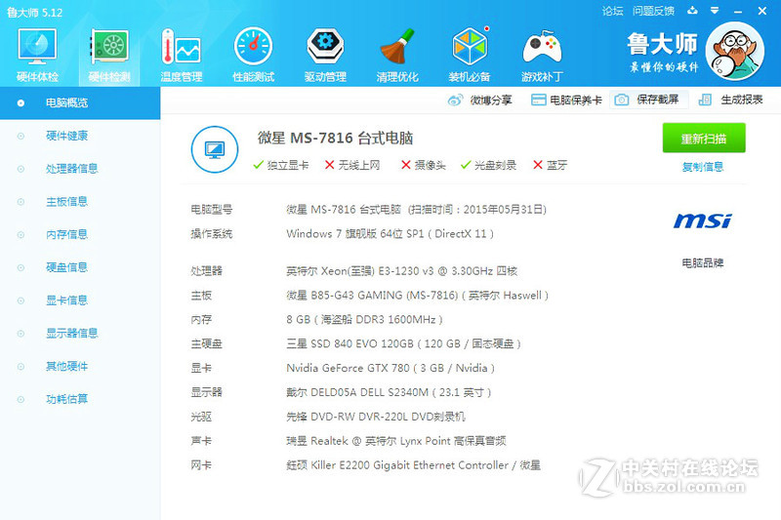Click the 独立显卡 check status
The width and height of the screenshot is (781, 520).
281,165
